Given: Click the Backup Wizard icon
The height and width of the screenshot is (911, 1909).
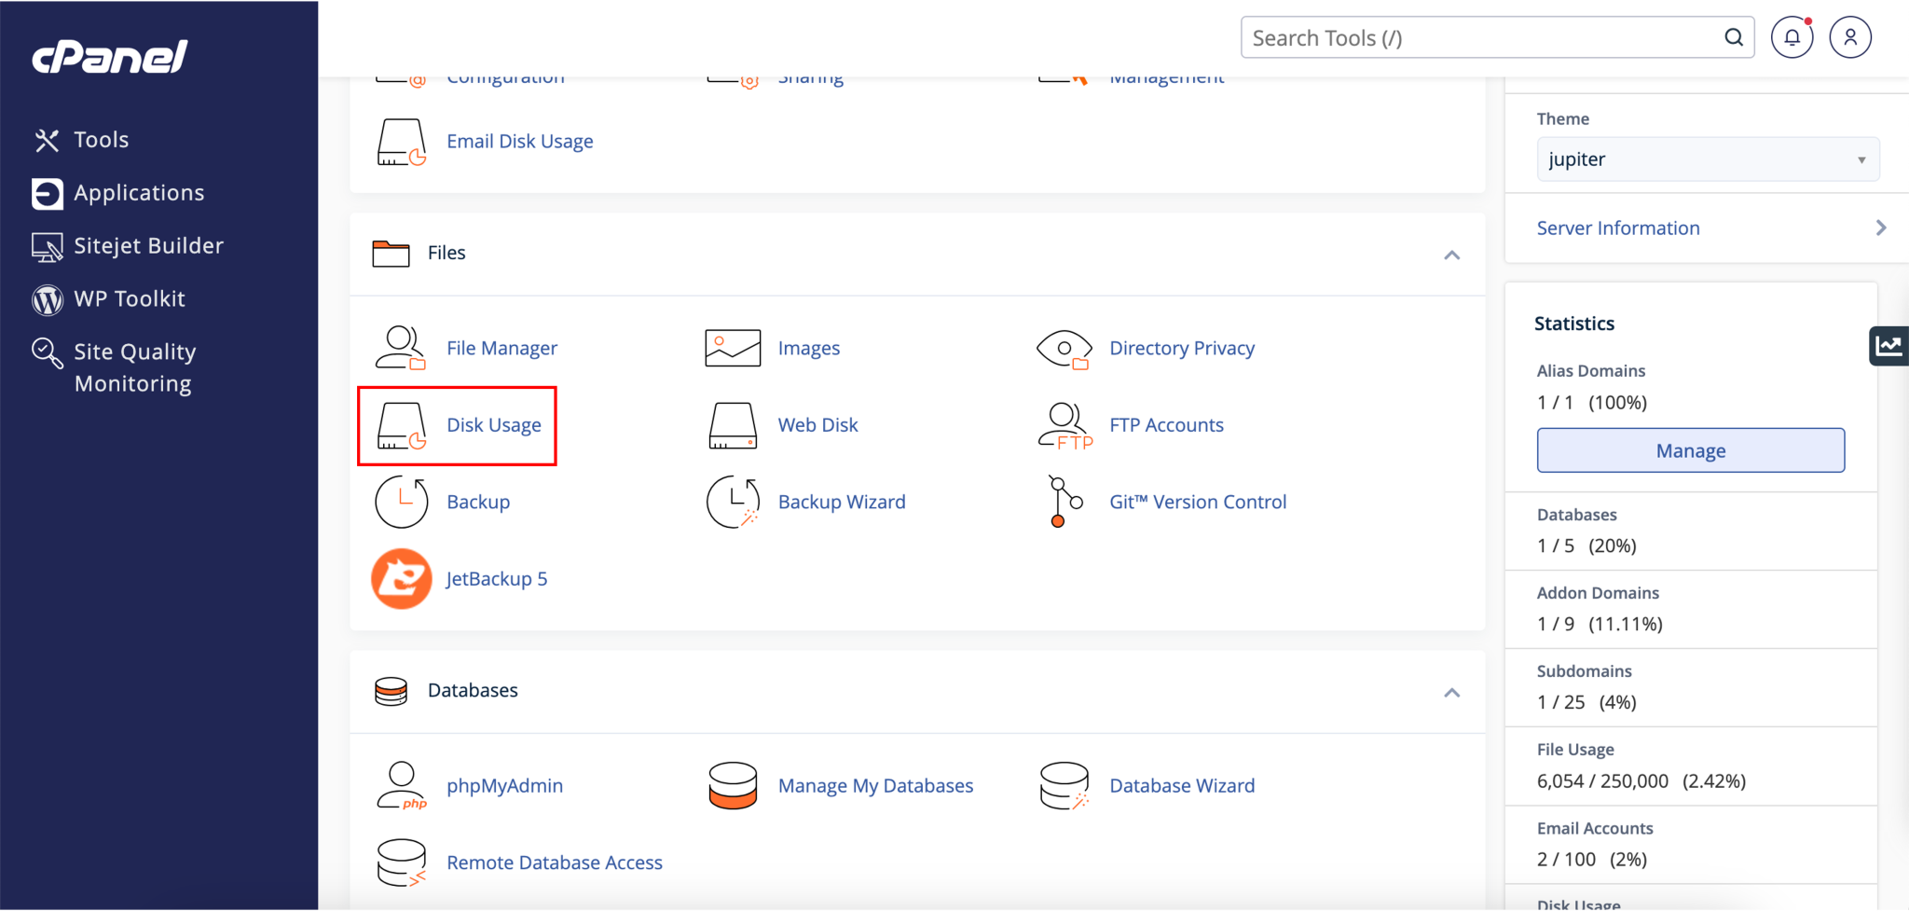Looking at the screenshot, I should pyautogui.click(x=734, y=502).
